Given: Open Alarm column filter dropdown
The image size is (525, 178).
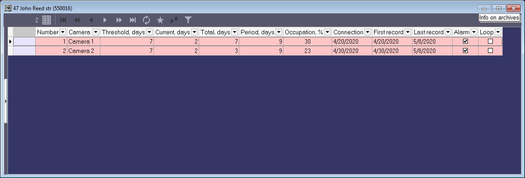Looking at the screenshot, I should point(473,32).
